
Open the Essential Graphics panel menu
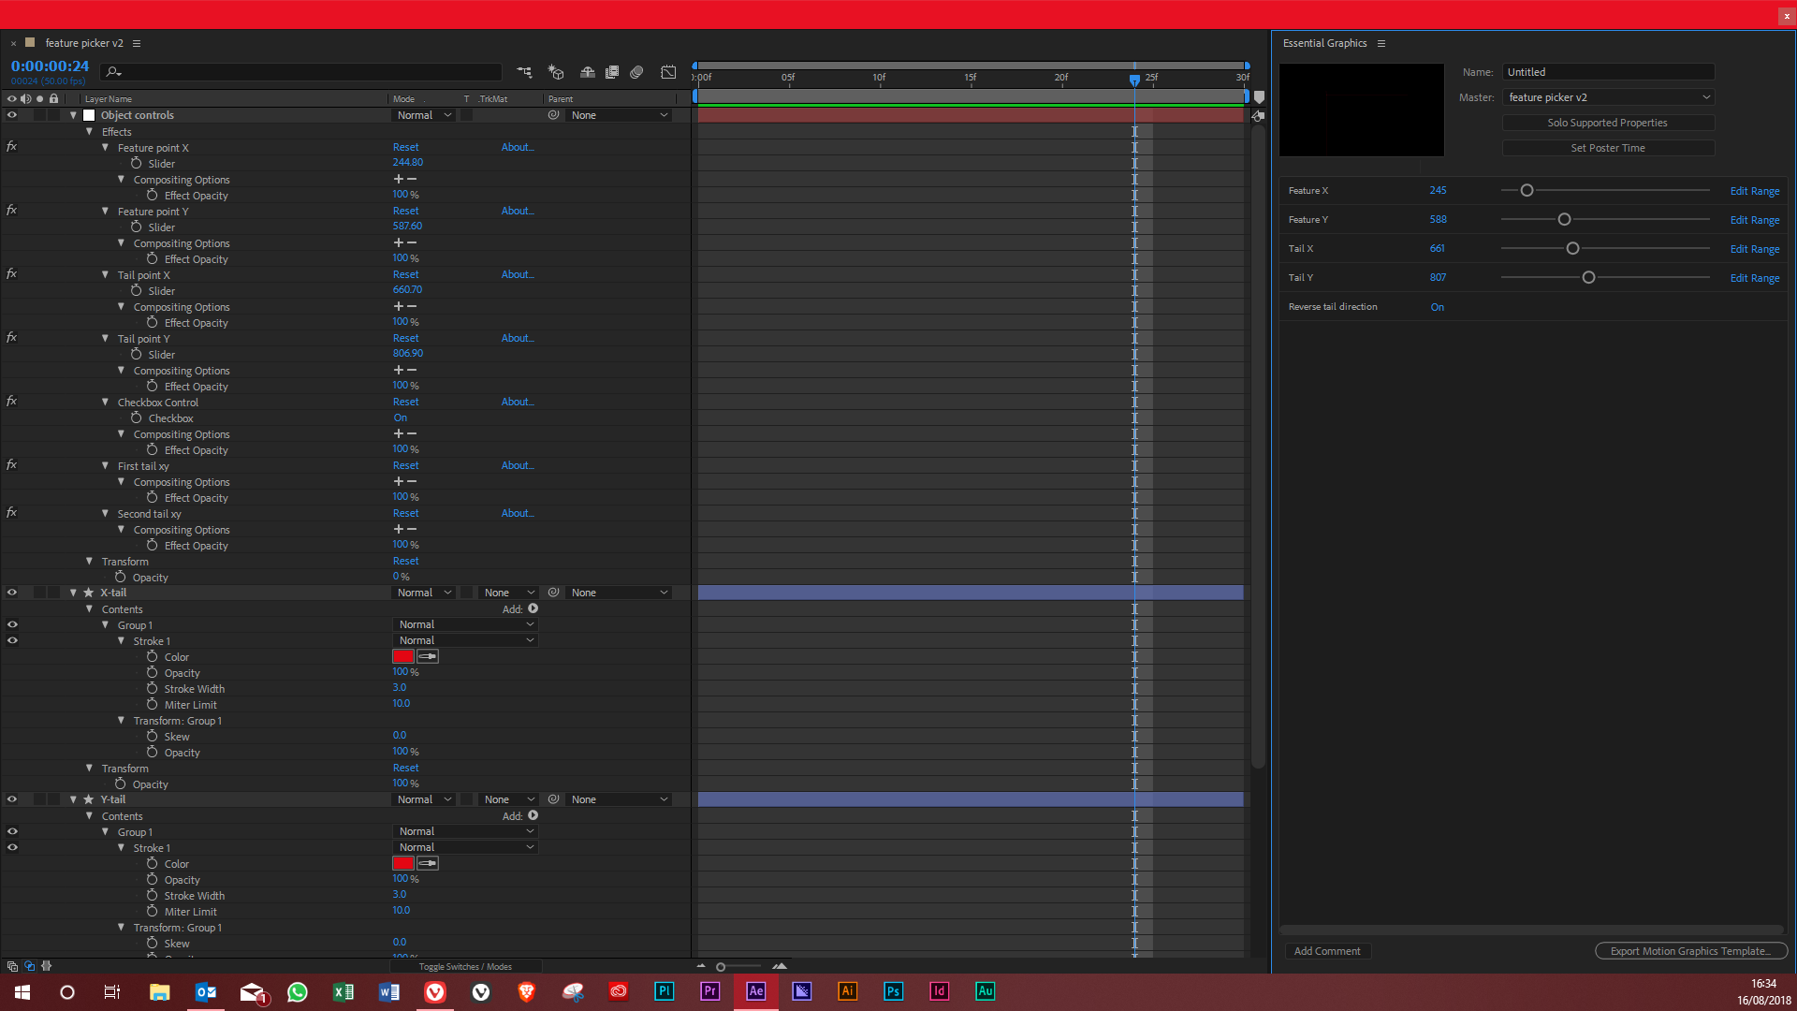1381,44
